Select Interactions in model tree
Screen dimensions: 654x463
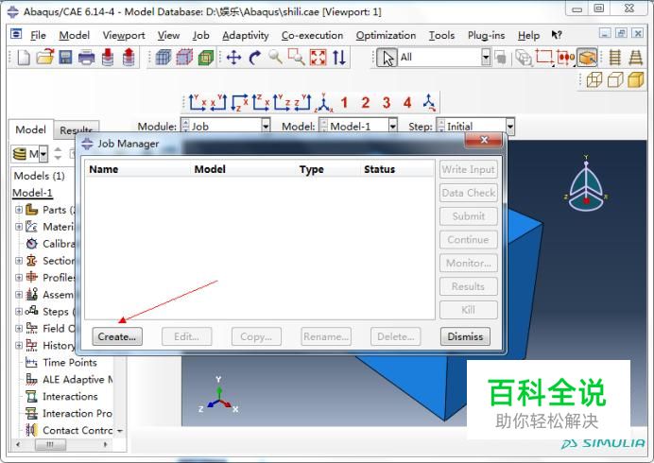click(70, 396)
